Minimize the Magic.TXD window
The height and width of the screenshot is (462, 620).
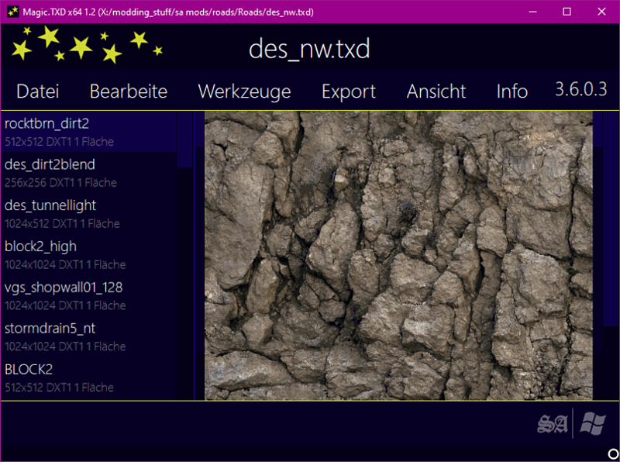point(532,12)
